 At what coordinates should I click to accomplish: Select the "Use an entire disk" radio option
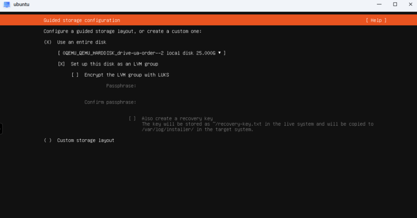48,42
